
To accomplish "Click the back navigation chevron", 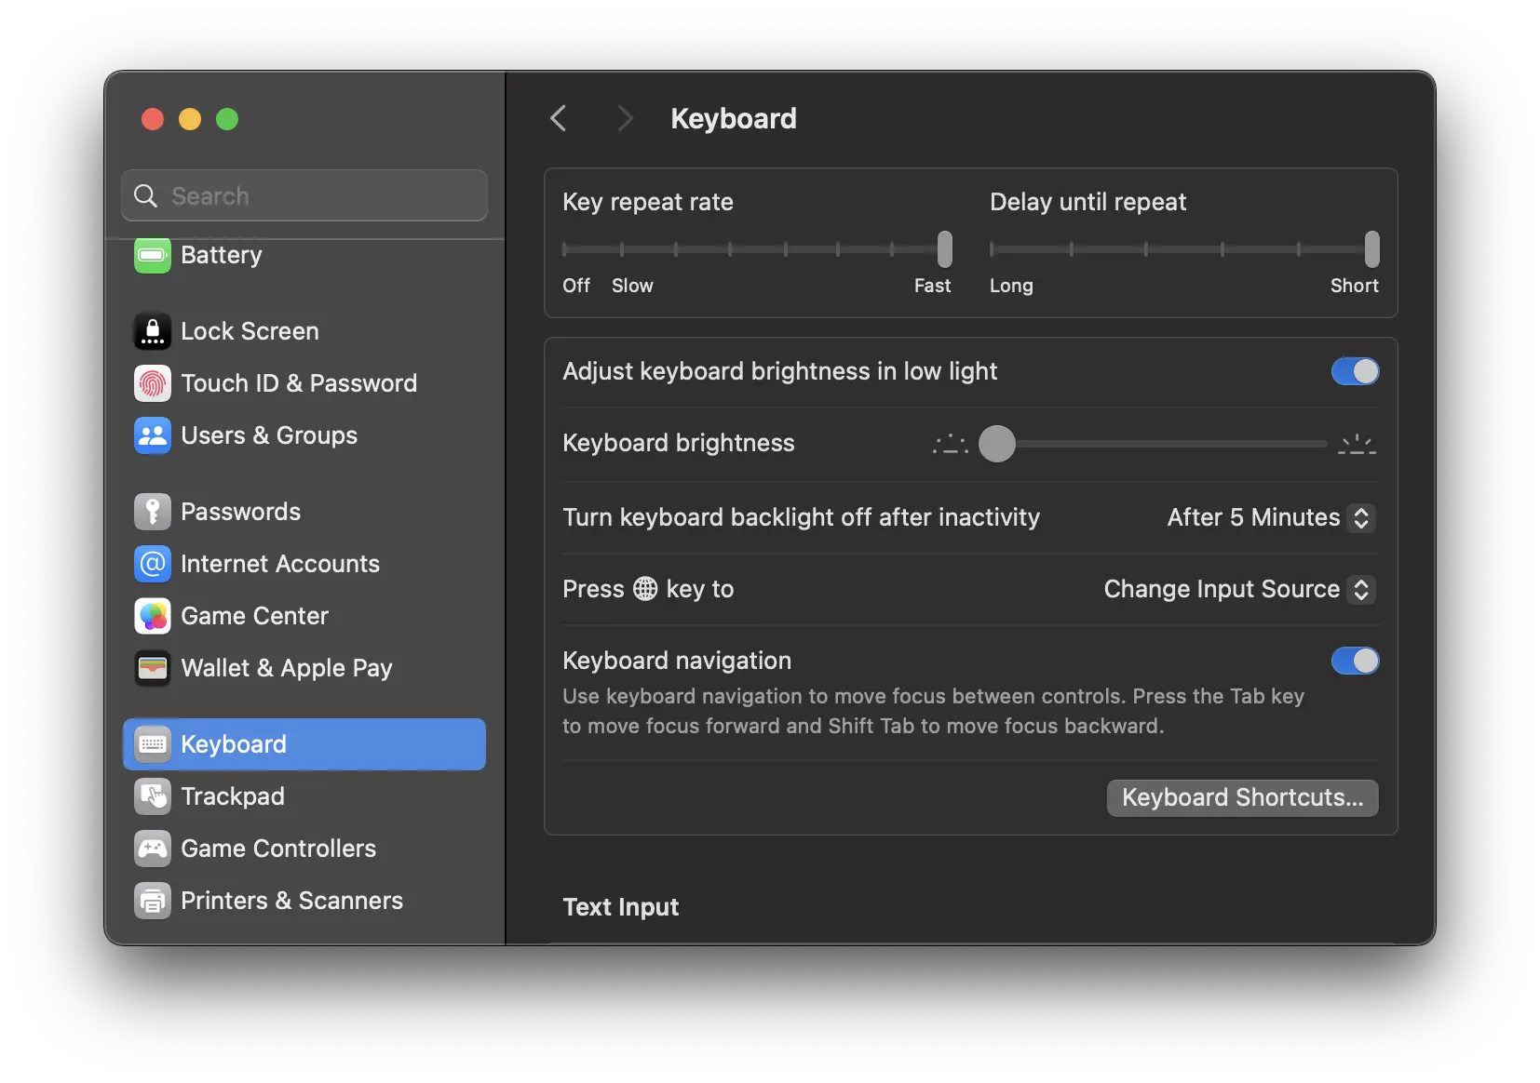I will click(559, 118).
